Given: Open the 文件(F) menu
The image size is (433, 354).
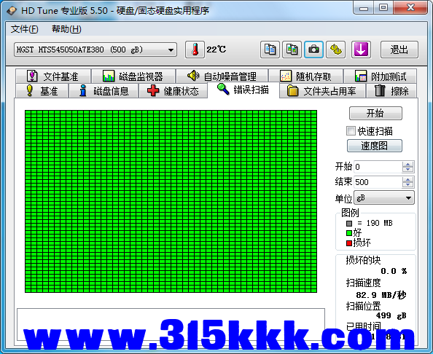Looking at the screenshot, I should coord(24,29).
